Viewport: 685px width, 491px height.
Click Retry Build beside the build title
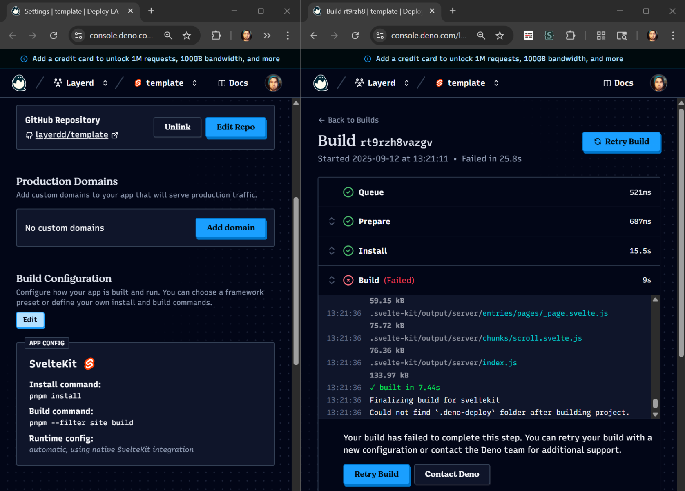point(622,142)
